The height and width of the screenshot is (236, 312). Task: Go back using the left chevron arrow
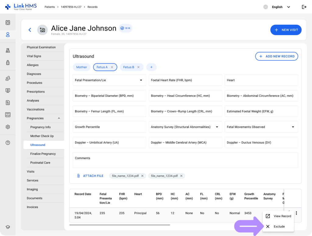(30, 30)
